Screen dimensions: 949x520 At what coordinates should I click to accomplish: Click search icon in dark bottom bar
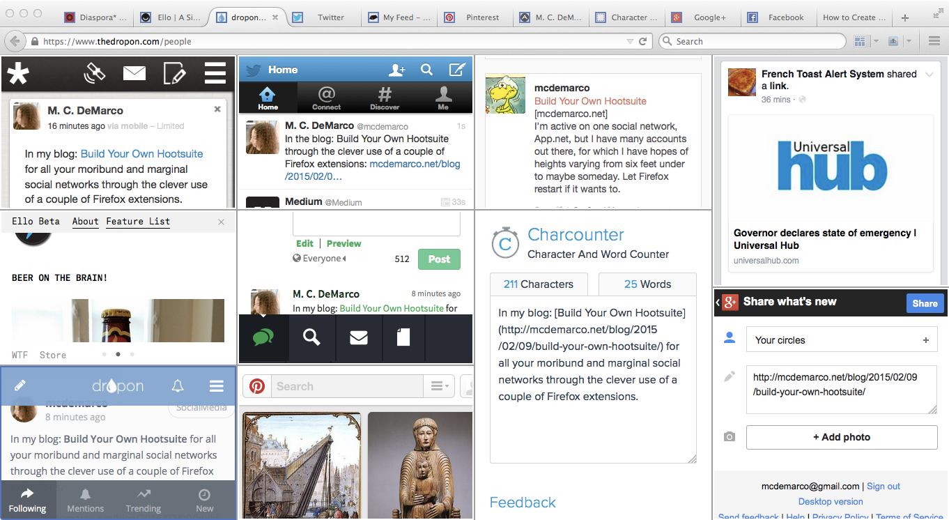pos(311,338)
